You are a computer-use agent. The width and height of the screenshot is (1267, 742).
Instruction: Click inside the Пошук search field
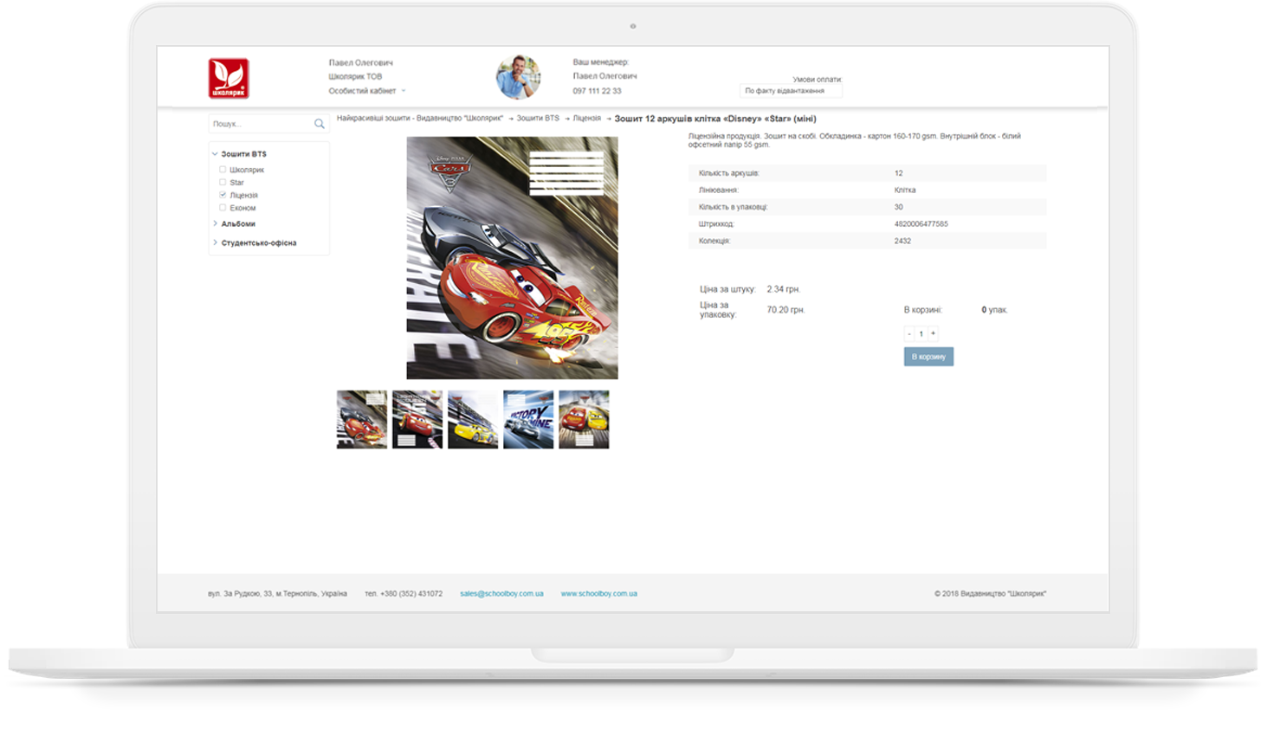pyautogui.click(x=261, y=124)
